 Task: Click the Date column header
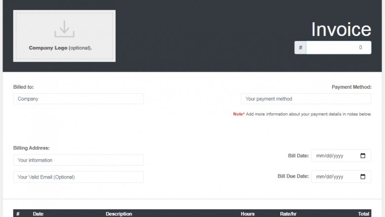[38, 214]
